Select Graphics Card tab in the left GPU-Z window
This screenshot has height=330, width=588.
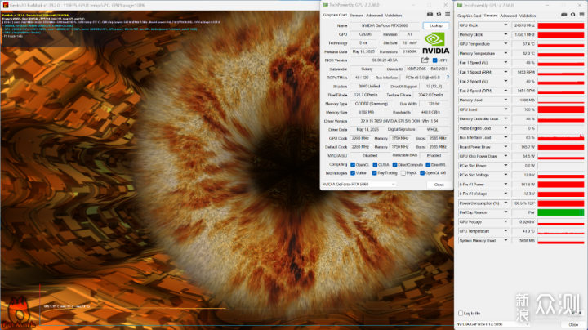pos(335,15)
